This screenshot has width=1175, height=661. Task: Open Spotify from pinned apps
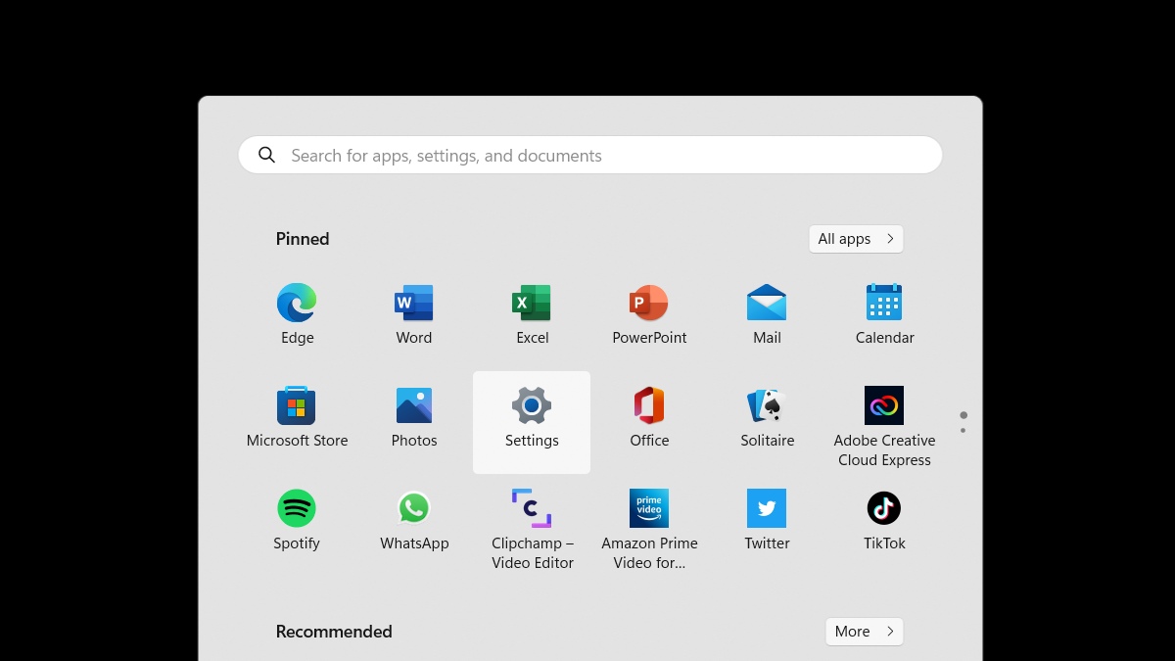297,521
